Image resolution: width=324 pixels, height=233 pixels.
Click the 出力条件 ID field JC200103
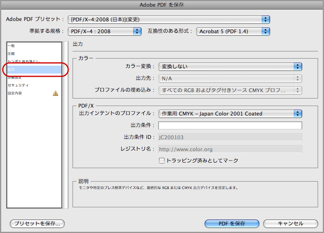pyautogui.click(x=230, y=137)
